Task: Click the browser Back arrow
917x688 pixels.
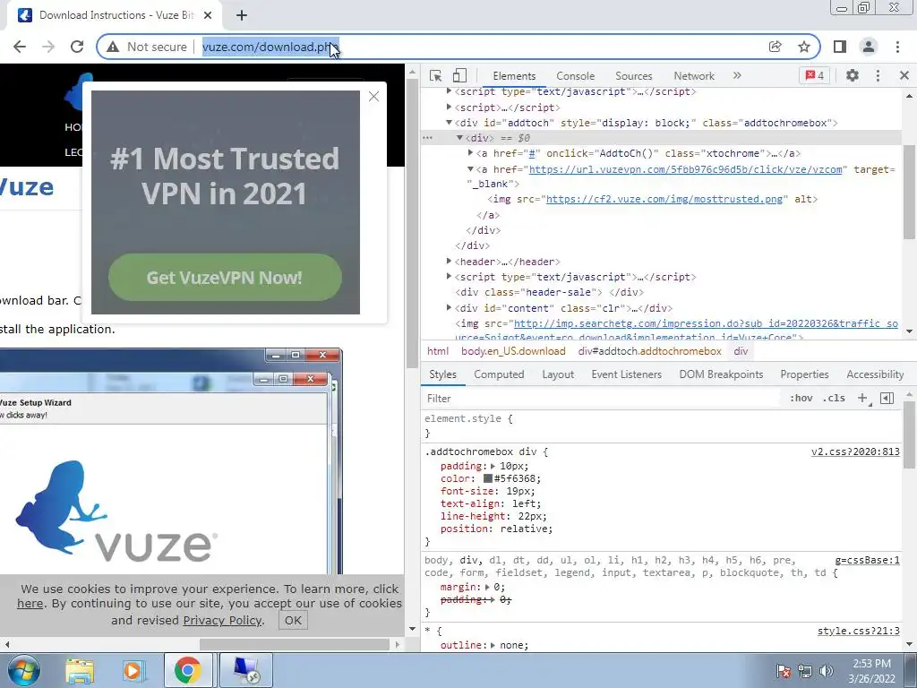Action: click(x=20, y=47)
